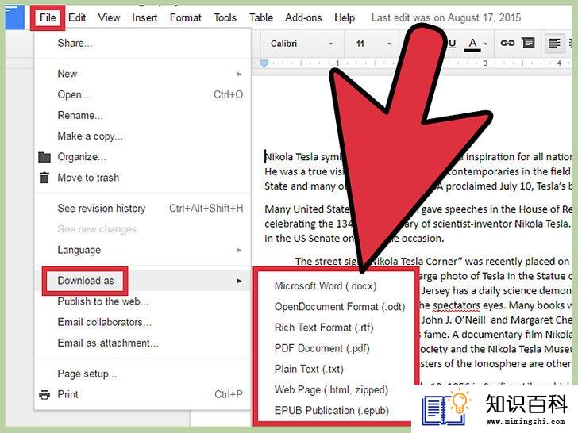This screenshot has width=578, height=433.
Task: Open the Calibri font dropdown
Action: (x=302, y=44)
